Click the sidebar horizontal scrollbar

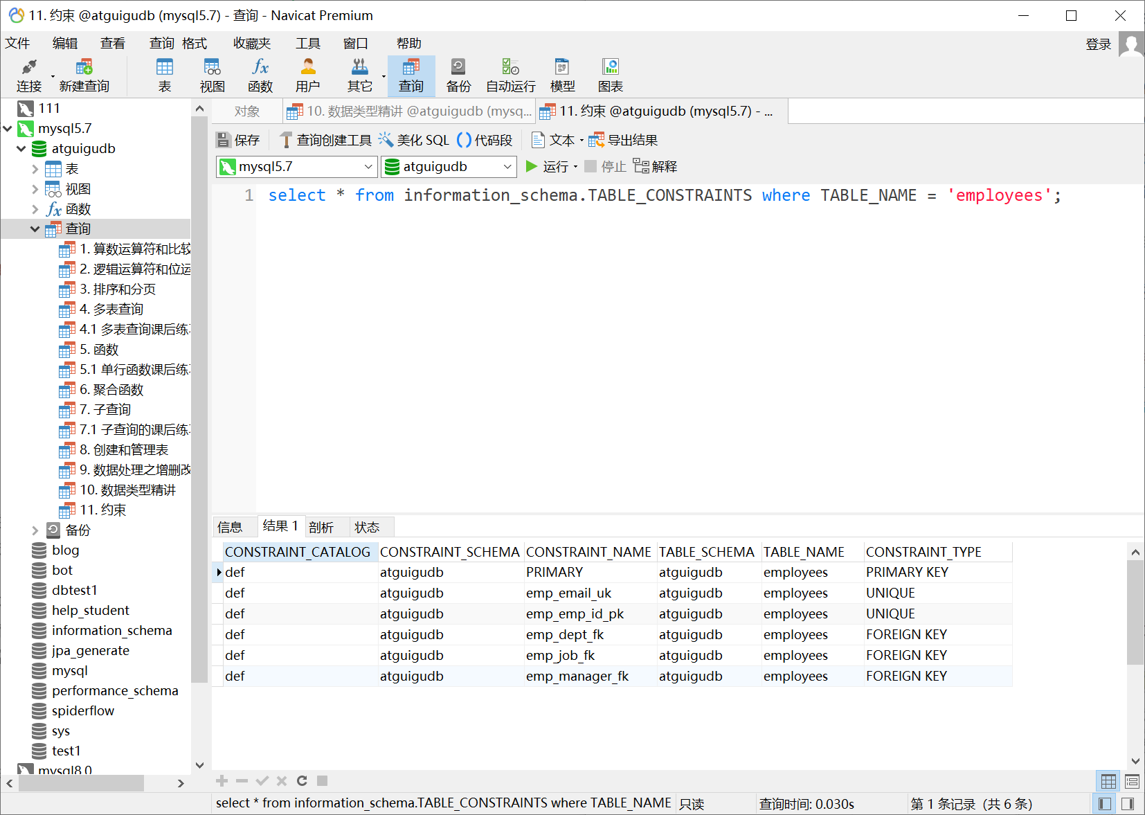[82, 783]
